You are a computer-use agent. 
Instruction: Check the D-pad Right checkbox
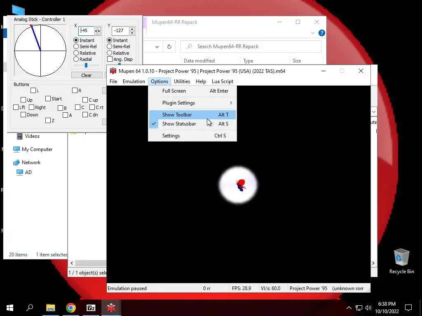coord(31,107)
